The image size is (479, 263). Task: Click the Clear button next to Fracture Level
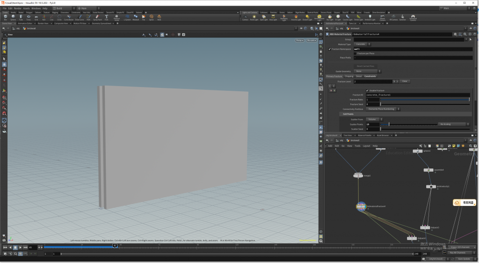tap(405, 81)
